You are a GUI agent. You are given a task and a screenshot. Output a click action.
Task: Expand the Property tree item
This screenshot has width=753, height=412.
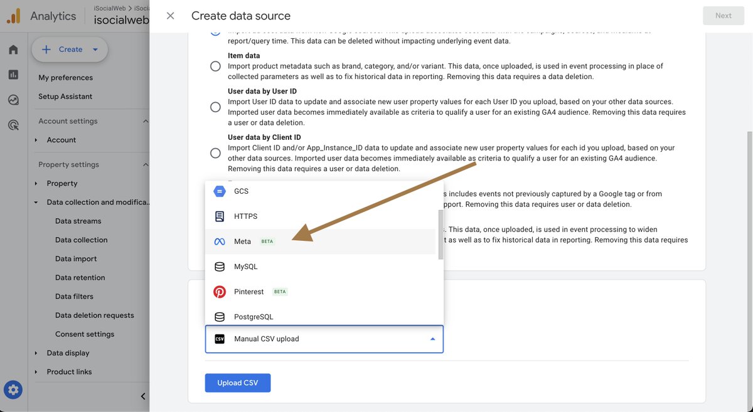click(x=36, y=183)
